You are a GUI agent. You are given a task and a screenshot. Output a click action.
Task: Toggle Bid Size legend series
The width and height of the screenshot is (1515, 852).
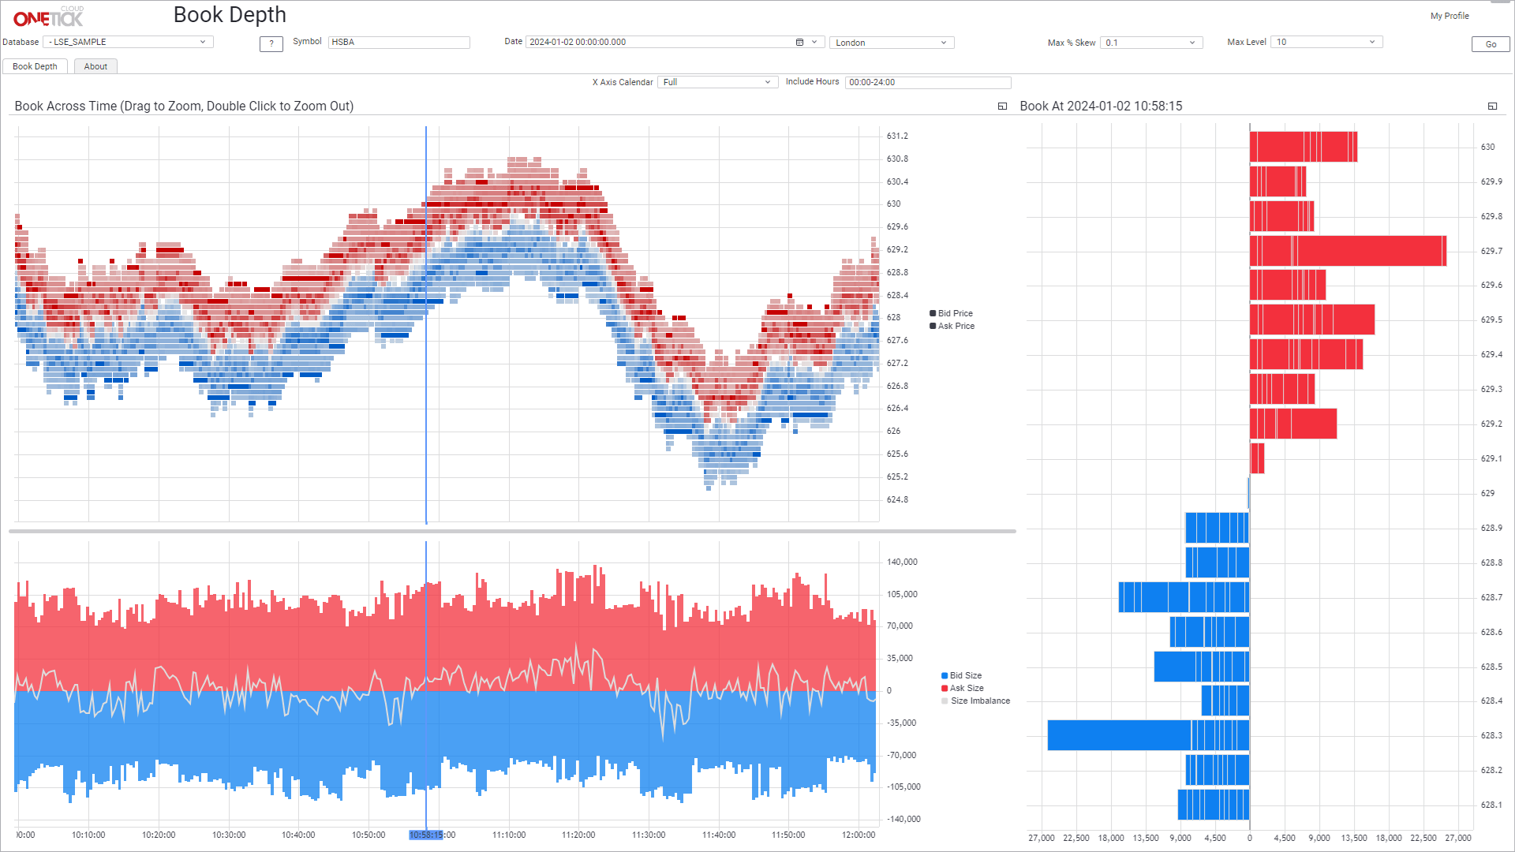tap(964, 675)
